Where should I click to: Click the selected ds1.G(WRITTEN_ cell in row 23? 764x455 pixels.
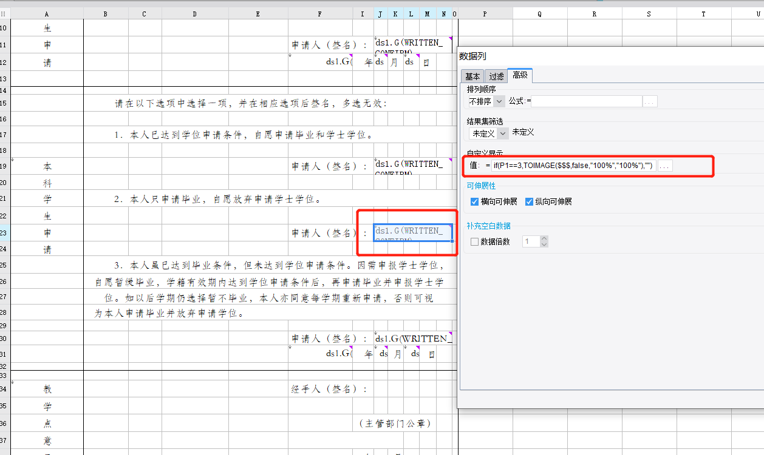[x=413, y=233]
